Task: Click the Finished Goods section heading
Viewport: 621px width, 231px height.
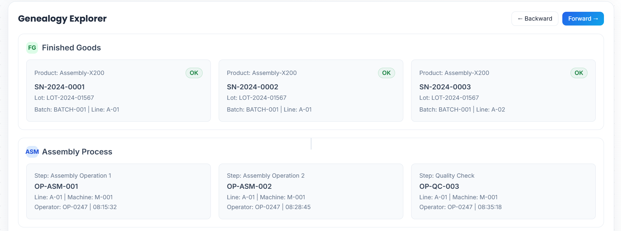Action: (x=71, y=48)
